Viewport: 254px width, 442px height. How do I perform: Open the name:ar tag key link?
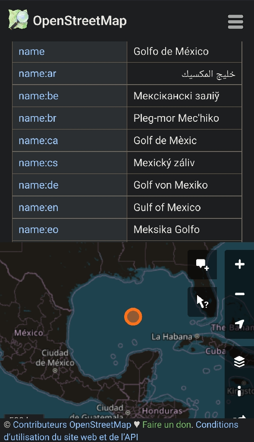tap(38, 73)
